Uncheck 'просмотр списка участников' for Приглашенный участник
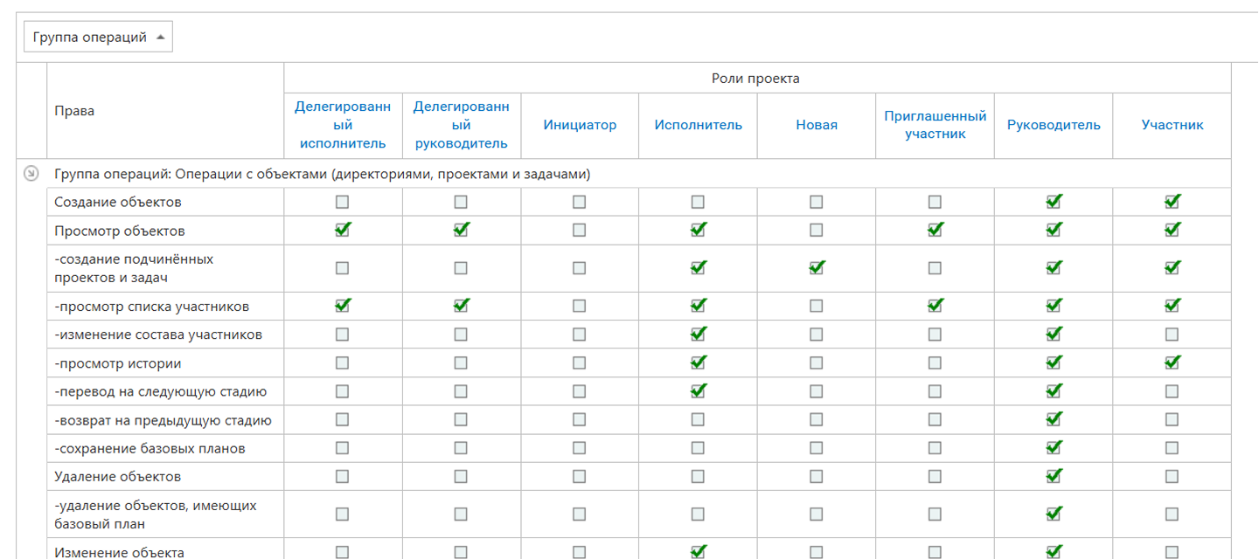 coord(935,306)
